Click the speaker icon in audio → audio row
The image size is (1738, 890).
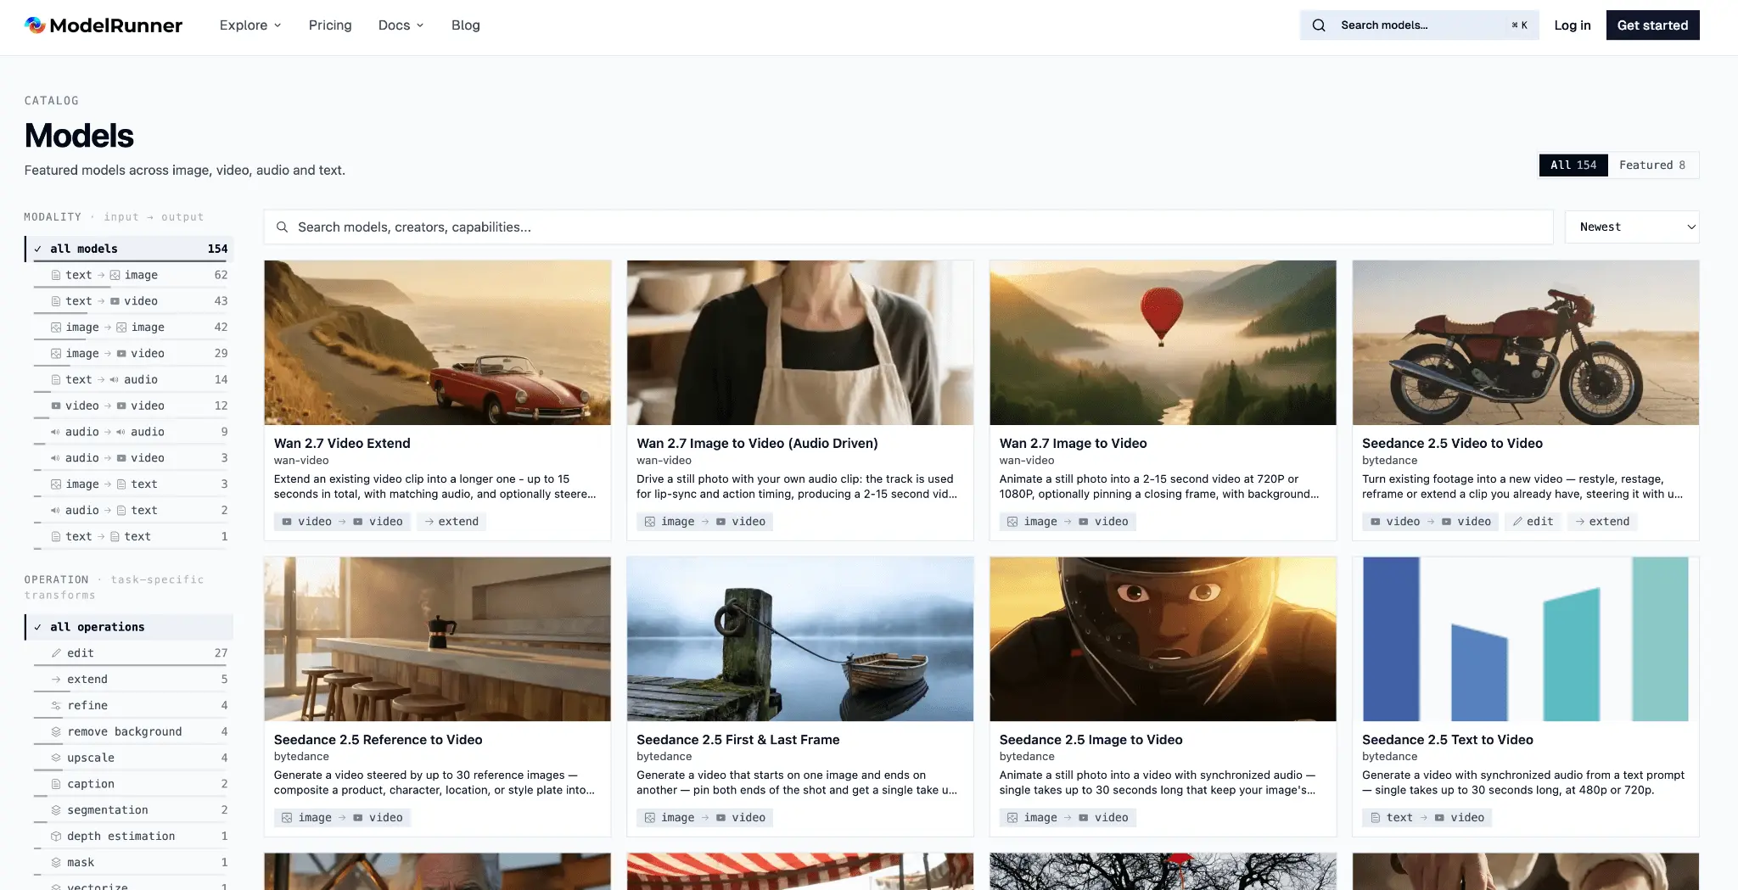click(55, 432)
